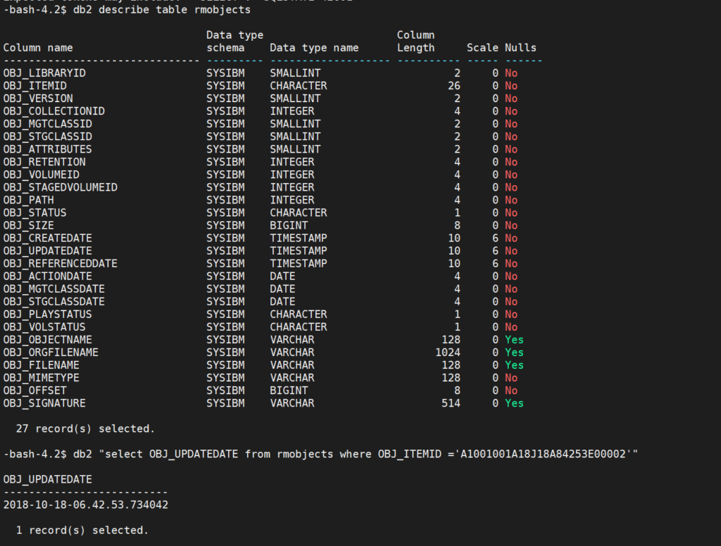721x546 pixels.
Task: Click TIMESTAMP type in OBJ_CREATEDATE row
Action: [x=299, y=238]
